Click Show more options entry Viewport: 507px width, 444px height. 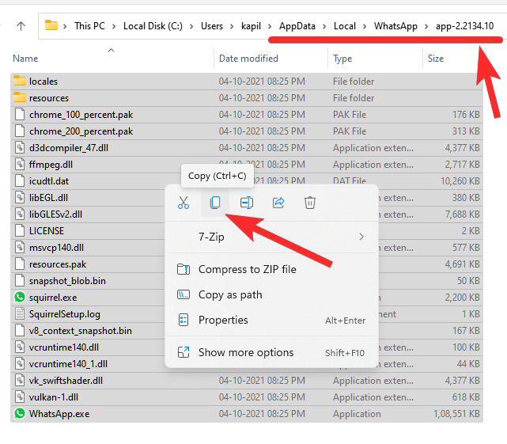click(x=245, y=352)
